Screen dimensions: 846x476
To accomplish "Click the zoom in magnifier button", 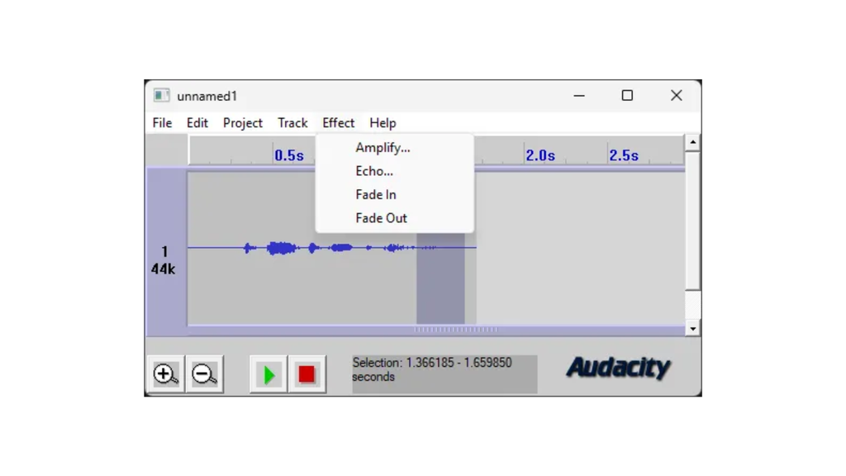I will tap(165, 374).
